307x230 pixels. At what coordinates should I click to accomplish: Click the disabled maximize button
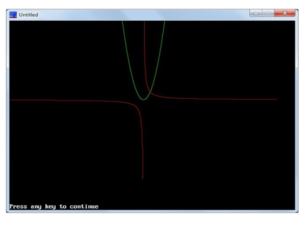[268, 13]
